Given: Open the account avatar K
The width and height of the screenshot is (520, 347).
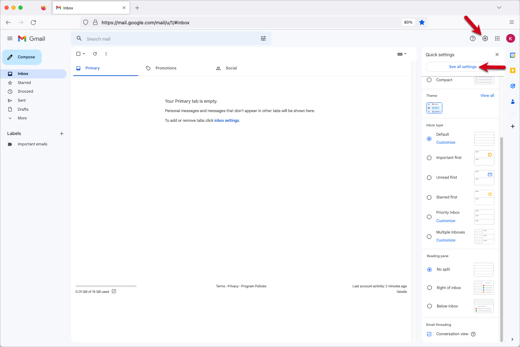Looking at the screenshot, I should tap(510, 39).
